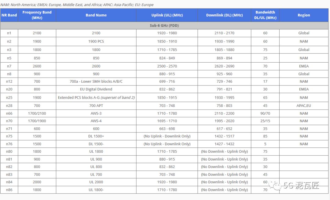The width and height of the screenshot is (330, 200).
Task: Click 700a - Lower SMH blocks A/B/C
Action: 96,82
